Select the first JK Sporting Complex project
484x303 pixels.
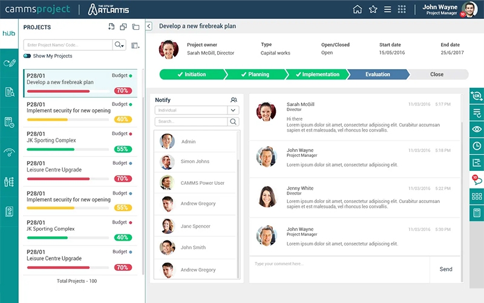(x=80, y=142)
